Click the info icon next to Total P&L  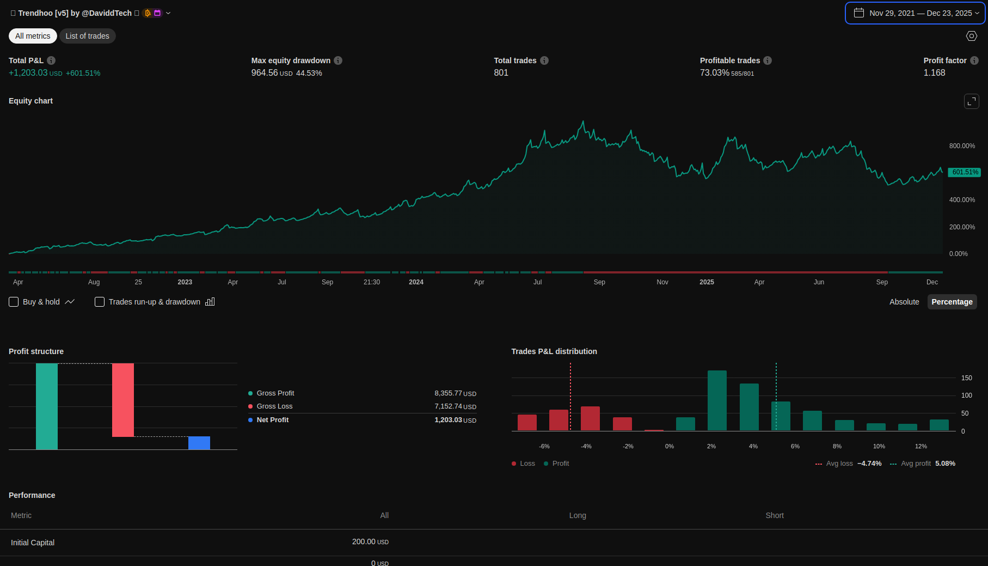click(x=51, y=60)
